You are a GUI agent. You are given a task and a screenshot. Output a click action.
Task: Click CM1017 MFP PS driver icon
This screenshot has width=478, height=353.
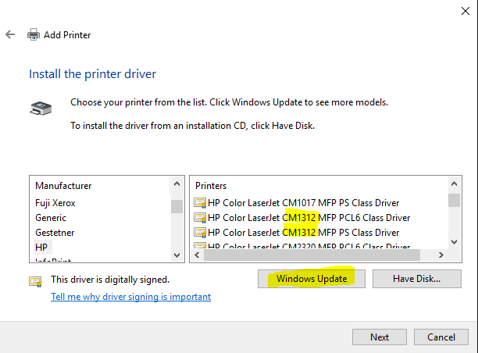pos(200,203)
